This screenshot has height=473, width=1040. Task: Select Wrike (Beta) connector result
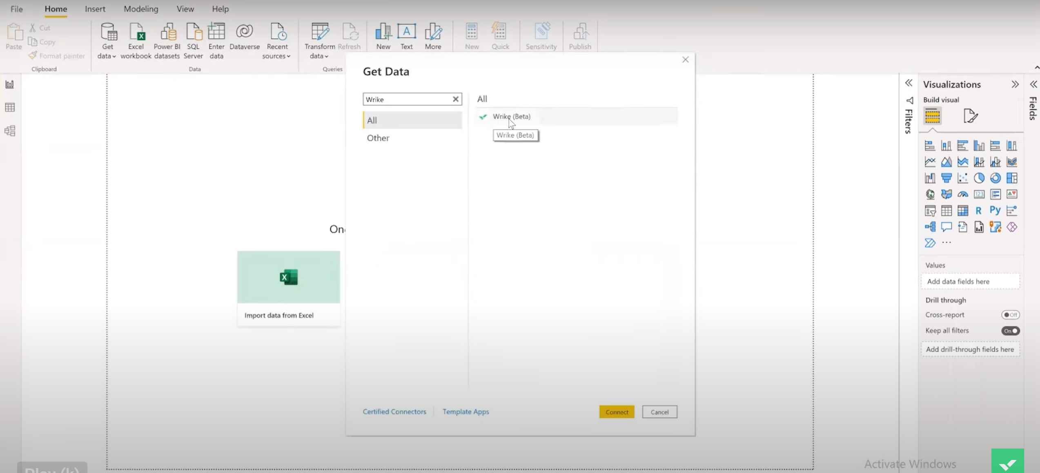click(x=511, y=117)
